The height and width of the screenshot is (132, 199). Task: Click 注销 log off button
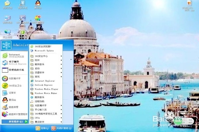(42, 128)
